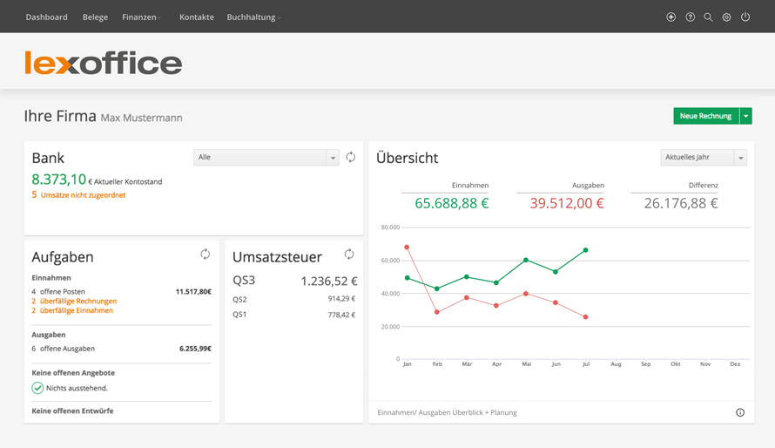Click the amount 11.517,80€
The width and height of the screenshot is (775, 448).
(193, 292)
